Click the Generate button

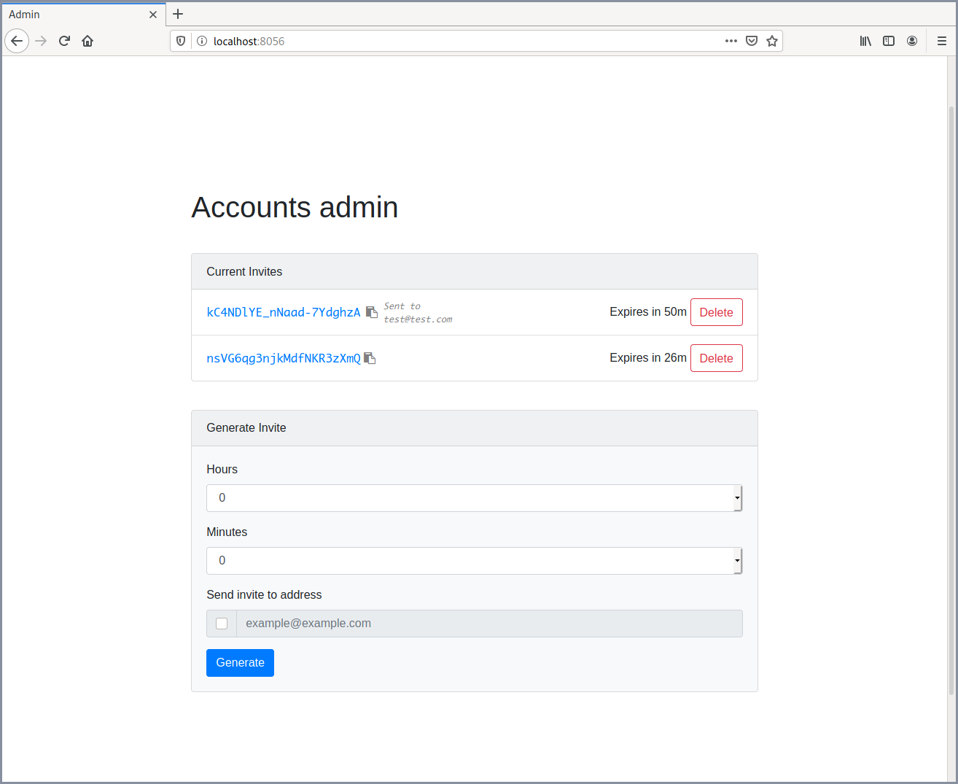click(240, 663)
